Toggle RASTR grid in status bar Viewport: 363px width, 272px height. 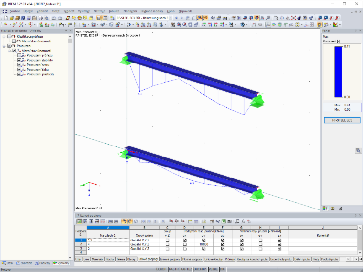pos(173,269)
